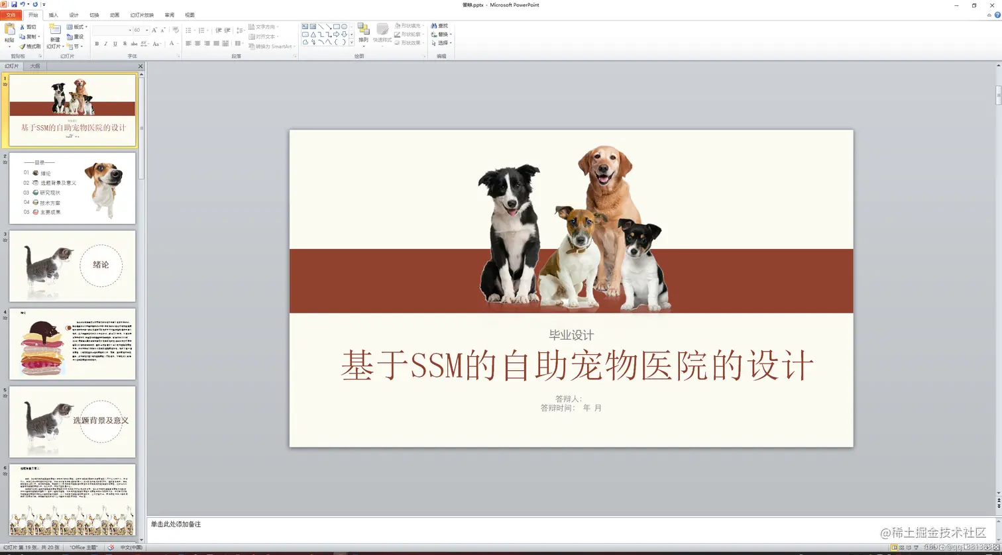Switch to the 插入 ribbon tab
This screenshot has height=555, width=1002.
coord(53,15)
